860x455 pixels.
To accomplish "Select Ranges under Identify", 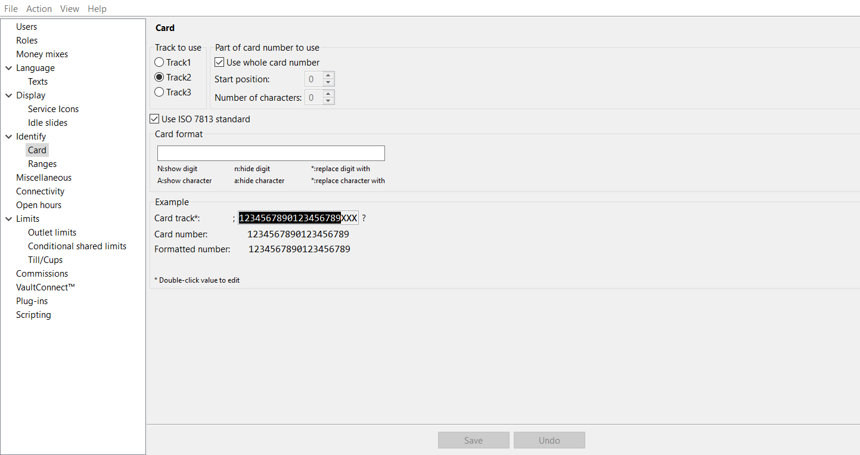I will coord(42,163).
